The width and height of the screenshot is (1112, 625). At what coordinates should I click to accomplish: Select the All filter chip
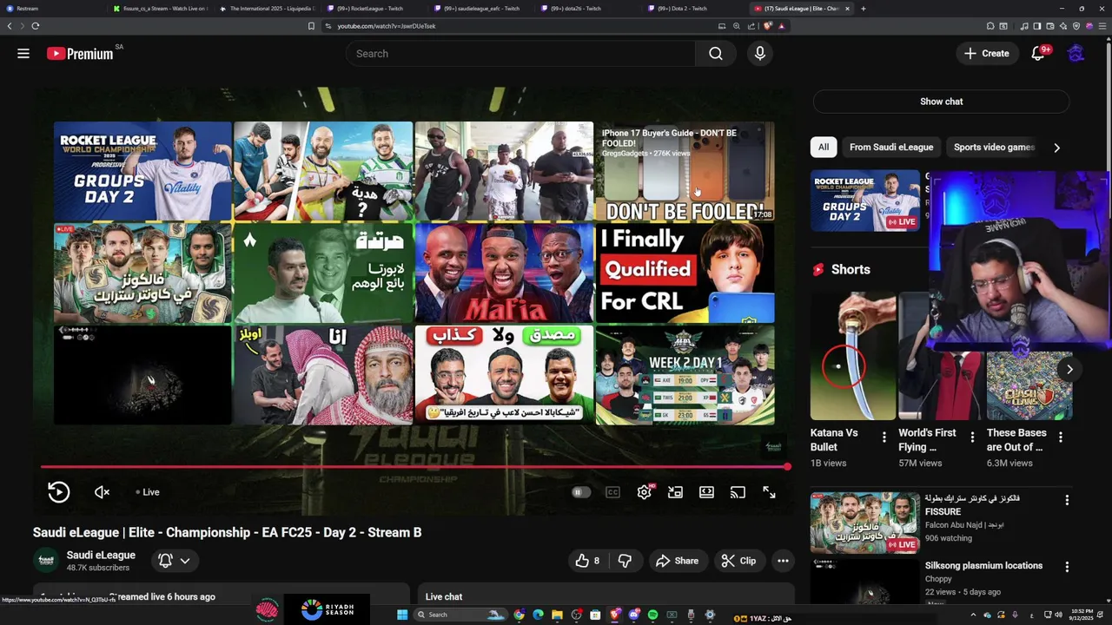coord(824,147)
